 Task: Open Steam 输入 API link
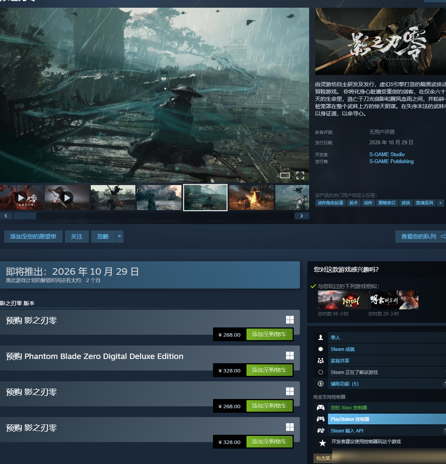pyautogui.click(x=347, y=431)
